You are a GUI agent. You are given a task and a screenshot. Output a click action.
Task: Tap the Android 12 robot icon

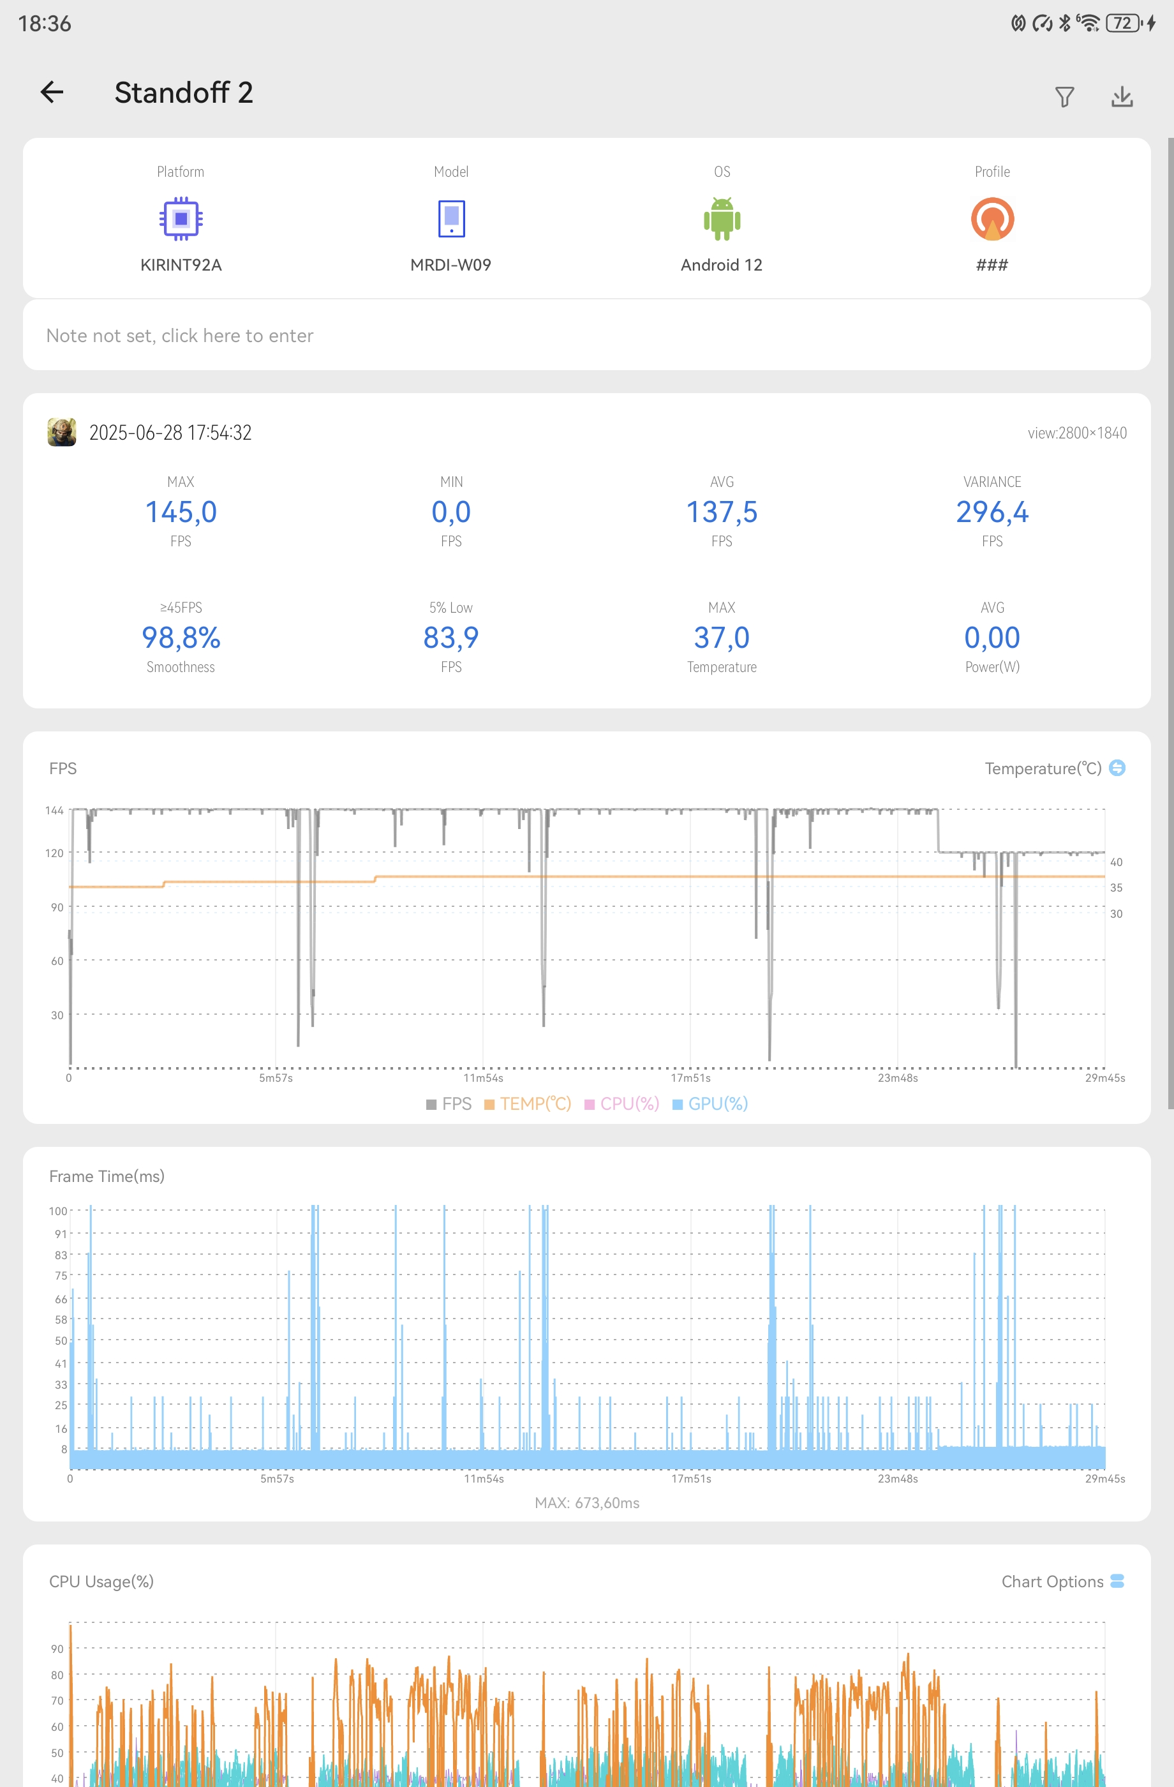pos(722,218)
